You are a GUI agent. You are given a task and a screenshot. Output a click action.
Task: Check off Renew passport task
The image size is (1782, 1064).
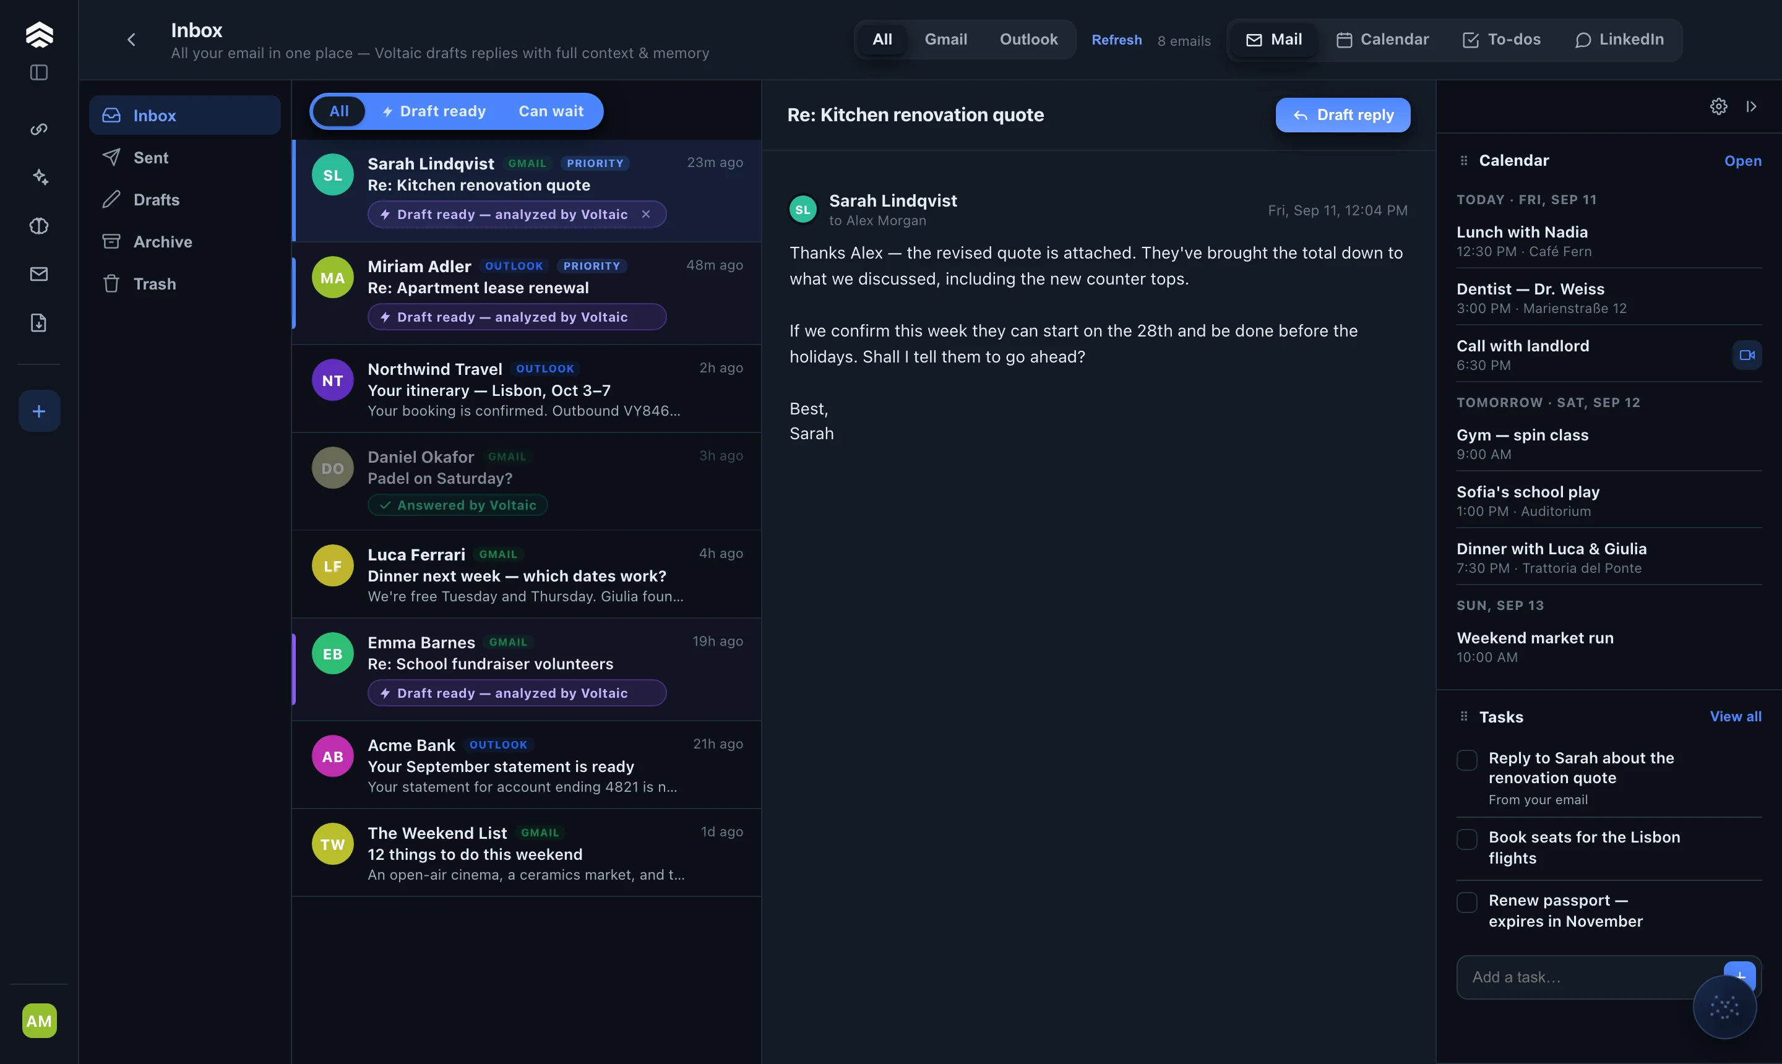(1466, 902)
